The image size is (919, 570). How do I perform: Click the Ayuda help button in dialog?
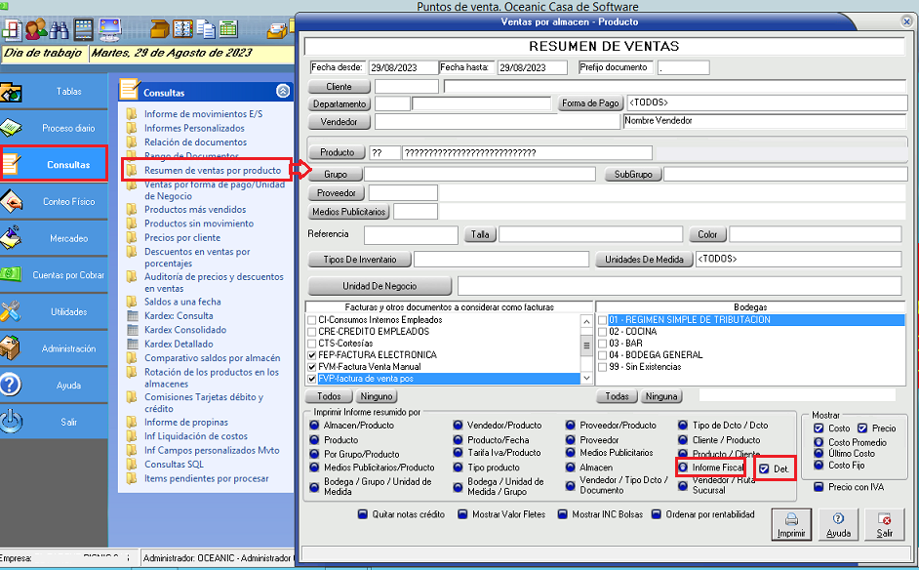838,524
